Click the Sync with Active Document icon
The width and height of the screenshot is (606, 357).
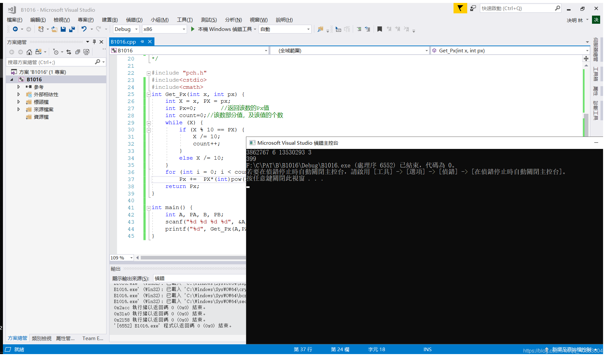(69, 52)
